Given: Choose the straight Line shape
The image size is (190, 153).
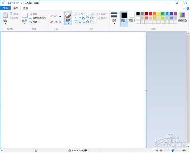Looking at the screenshot, I should pos(76,14).
